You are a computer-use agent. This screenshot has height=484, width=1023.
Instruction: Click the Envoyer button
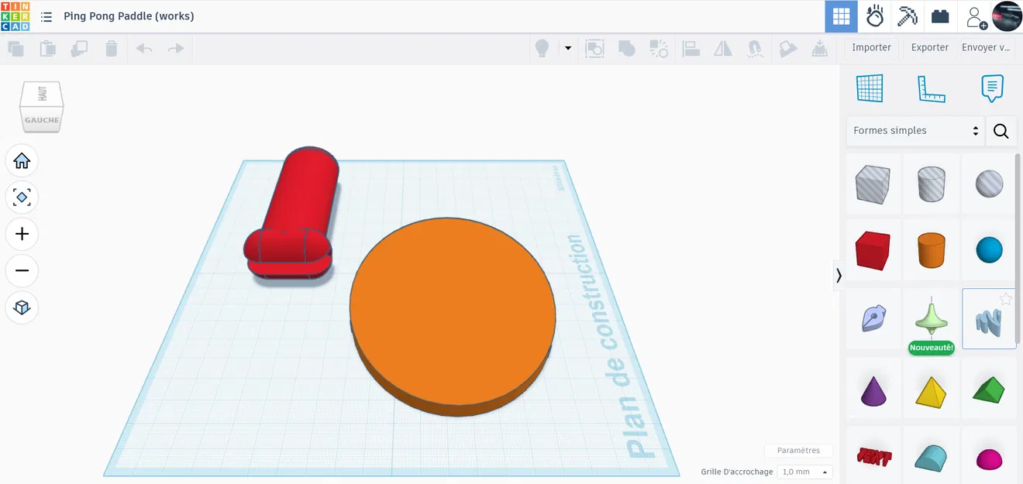tap(985, 47)
